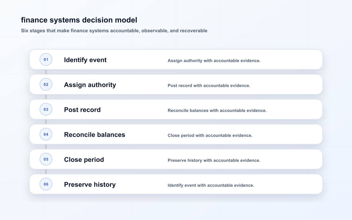Select the 06 circular step badge
This screenshot has width=352, height=220.
click(x=46, y=184)
